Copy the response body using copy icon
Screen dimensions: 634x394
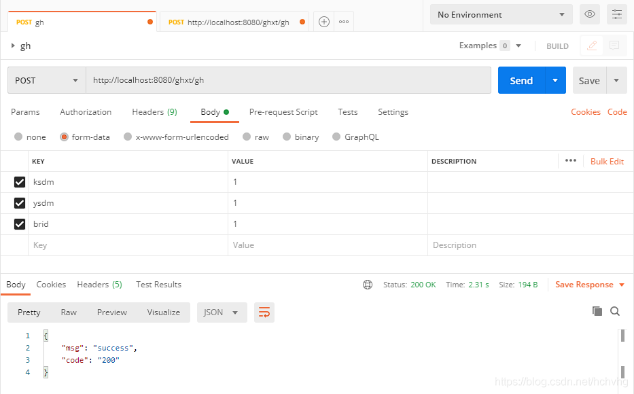coord(597,310)
